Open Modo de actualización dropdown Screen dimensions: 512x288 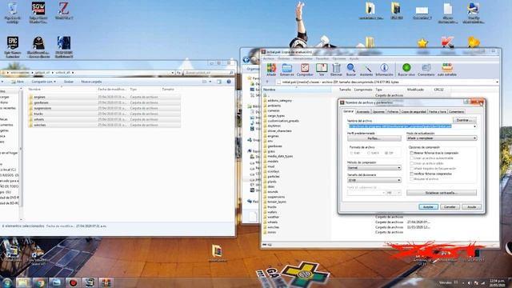click(442, 138)
